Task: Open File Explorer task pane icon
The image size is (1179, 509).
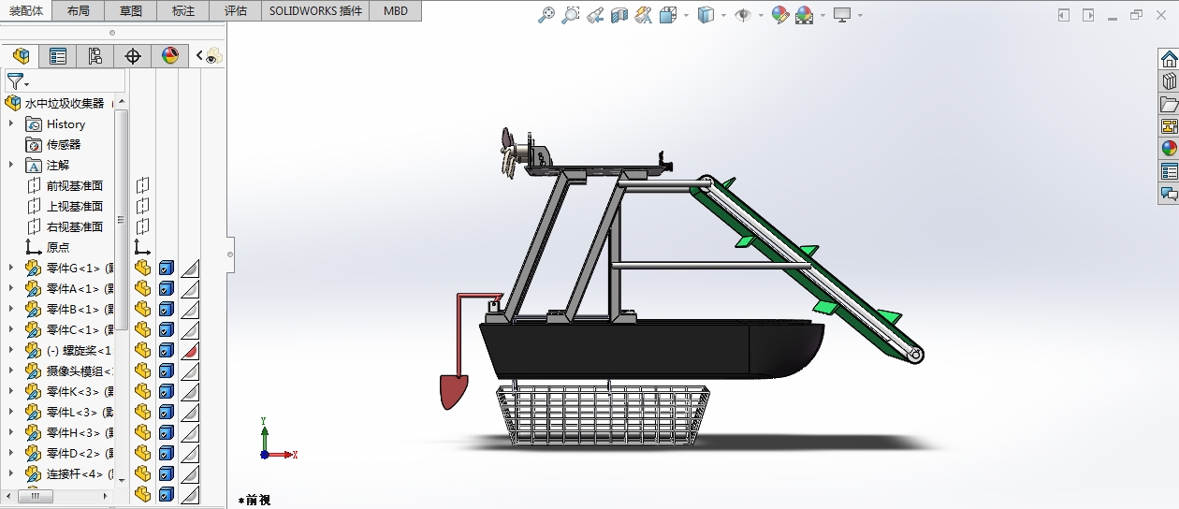Action: (x=1169, y=104)
